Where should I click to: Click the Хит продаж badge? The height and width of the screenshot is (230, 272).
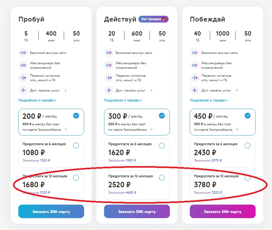click(154, 19)
